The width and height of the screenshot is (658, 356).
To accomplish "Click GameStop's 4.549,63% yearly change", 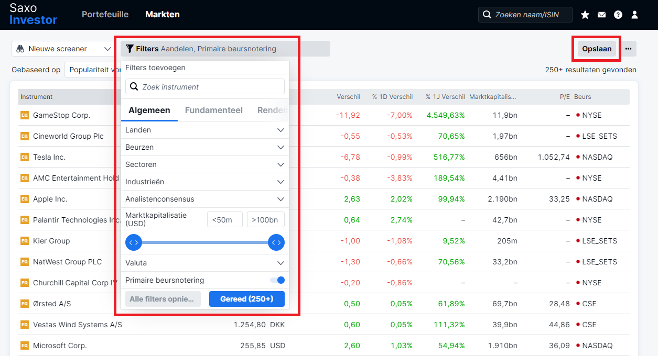I will pyautogui.click(x=446, y=115).
